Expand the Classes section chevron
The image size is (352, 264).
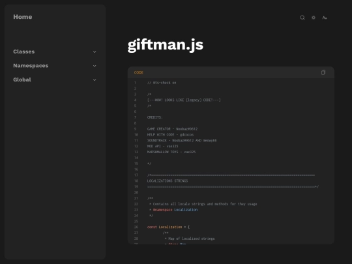95,52
